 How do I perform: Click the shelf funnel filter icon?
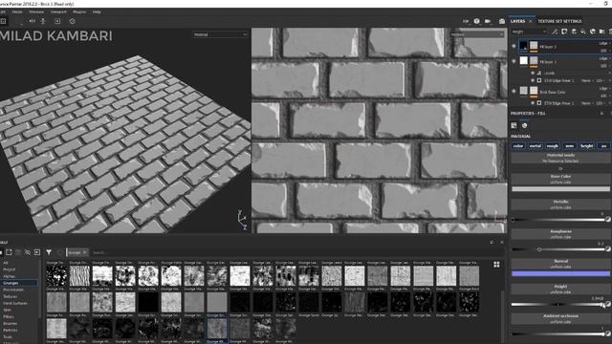click(x=49, y=252)
